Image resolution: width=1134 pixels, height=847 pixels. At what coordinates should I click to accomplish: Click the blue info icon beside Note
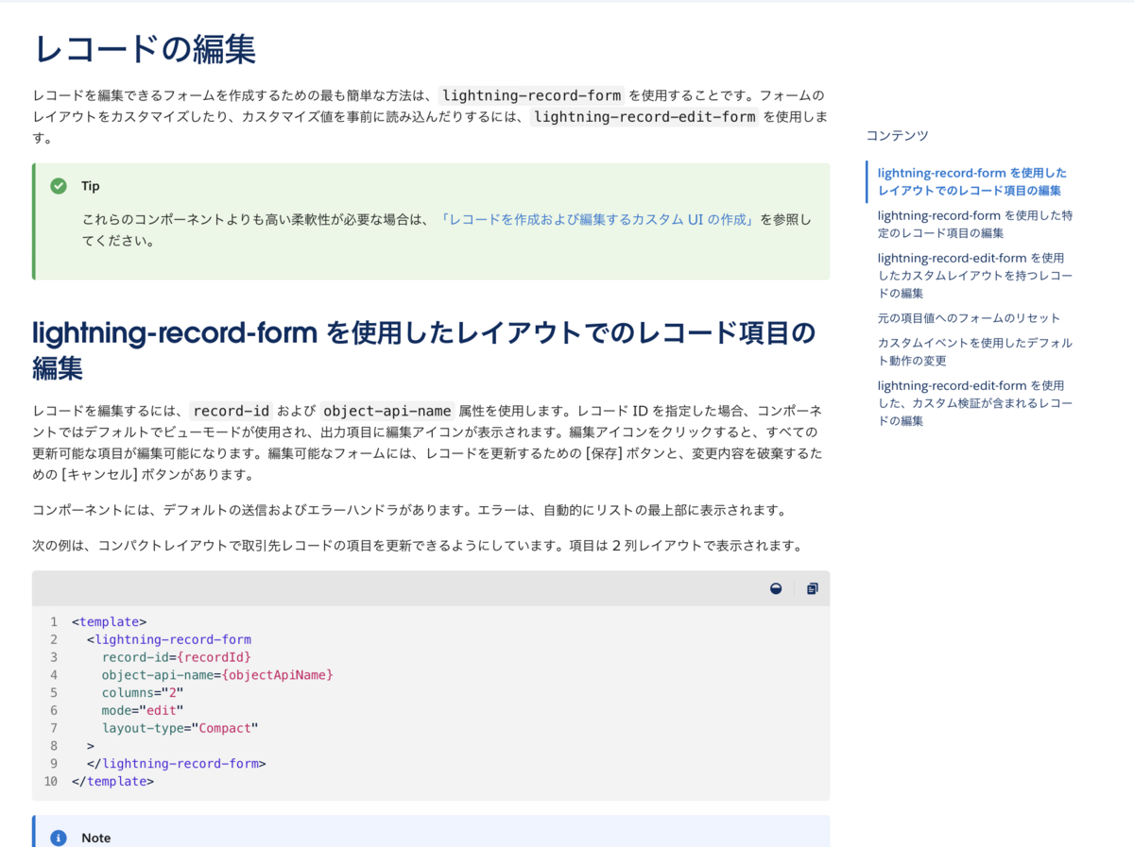click(x=60, y=838)
